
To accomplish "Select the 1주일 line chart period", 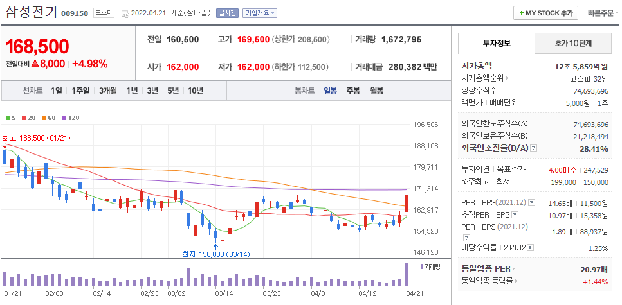I will click(x=80, y=91).
